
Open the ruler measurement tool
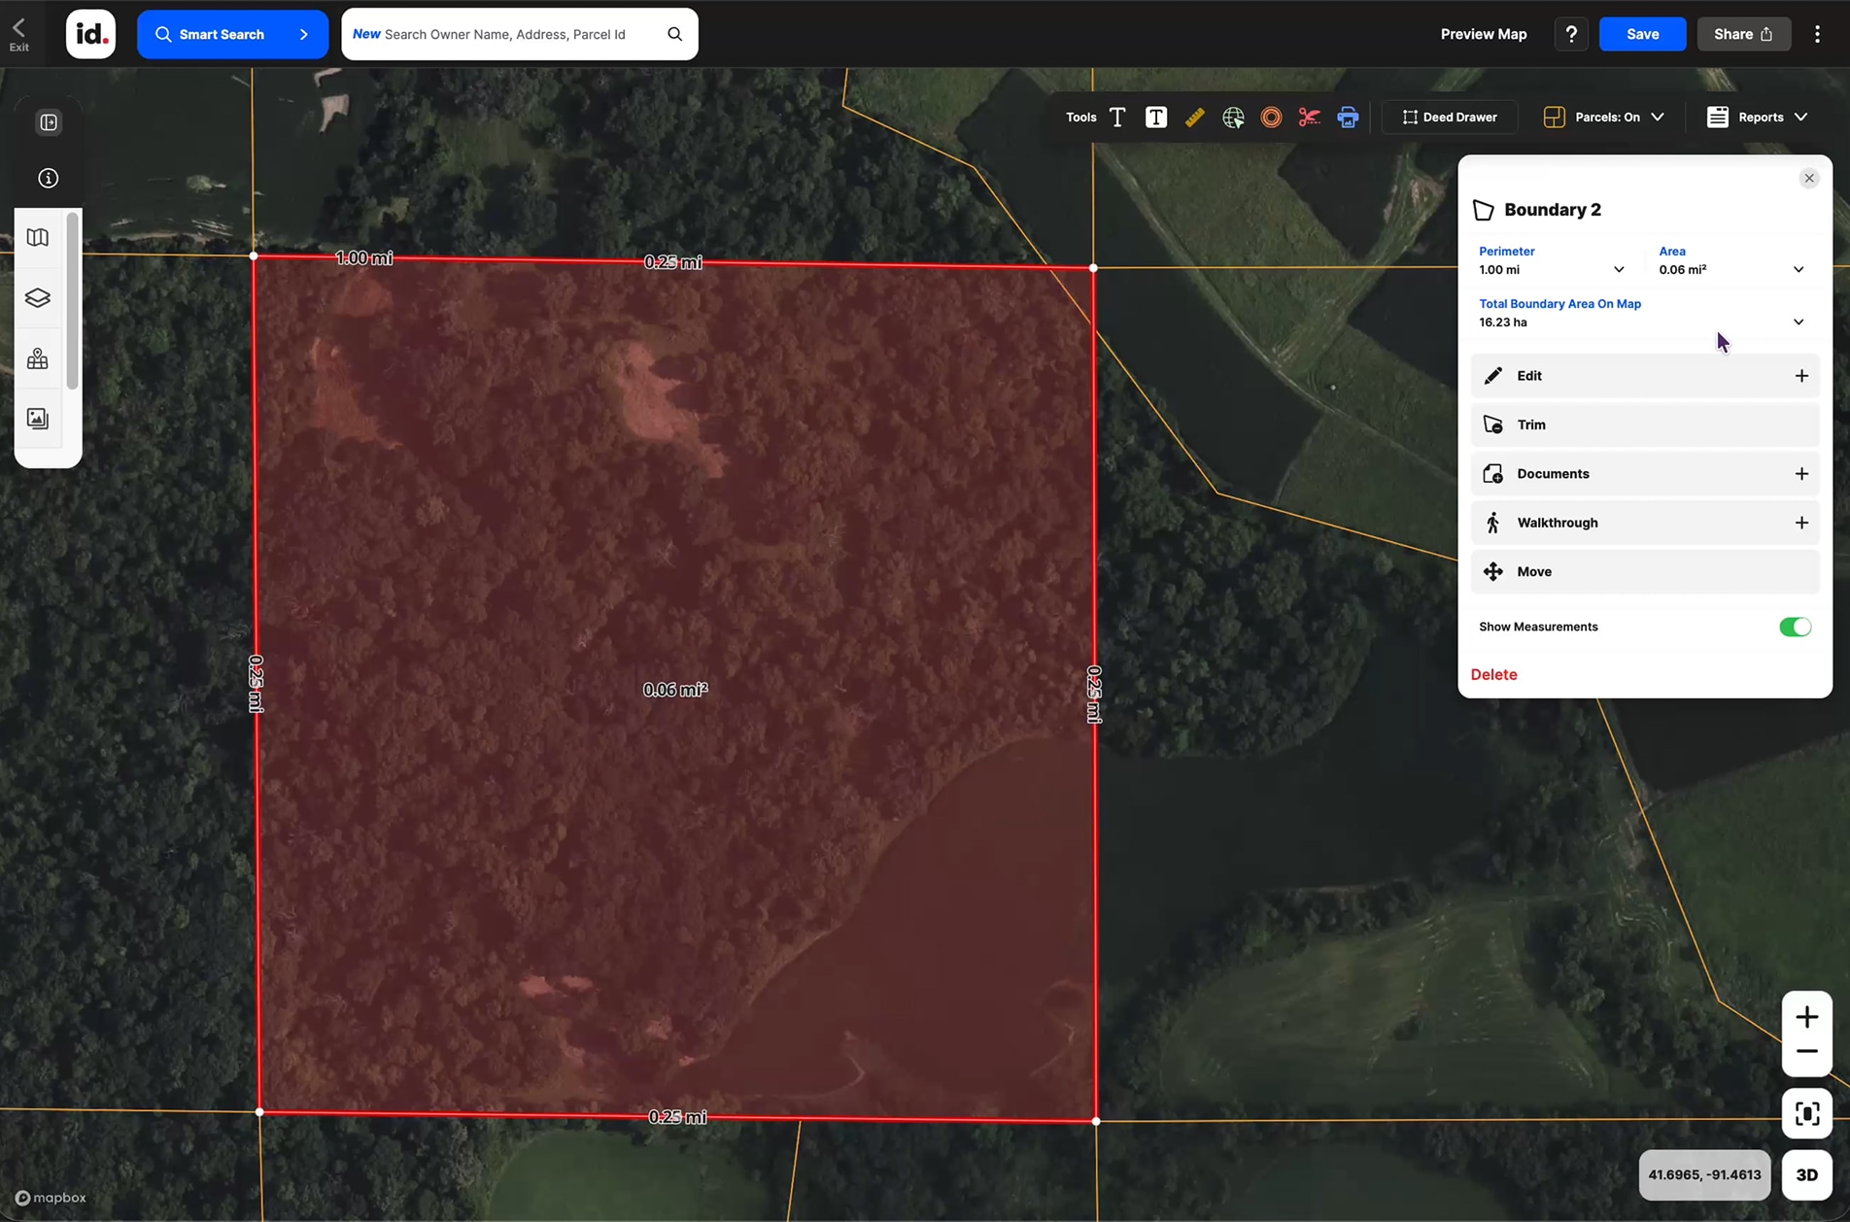[1194, 117]
